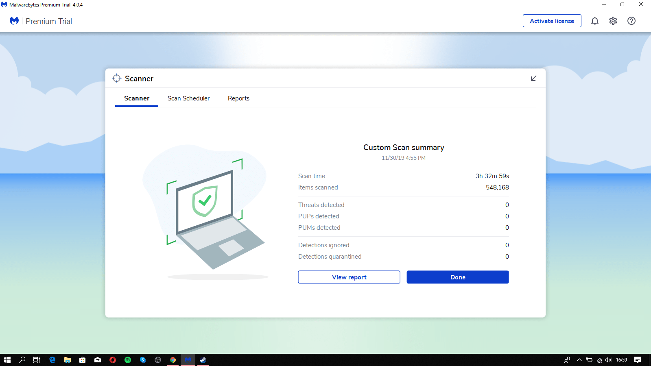Open Malwarebytes settings gear icon

(613, 21)
